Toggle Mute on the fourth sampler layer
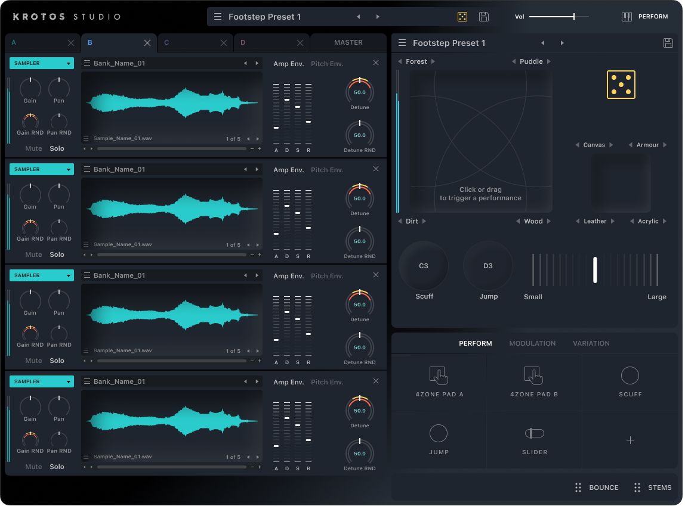The width and height of the screenshot is (685, 506). (x=33, y=467)
